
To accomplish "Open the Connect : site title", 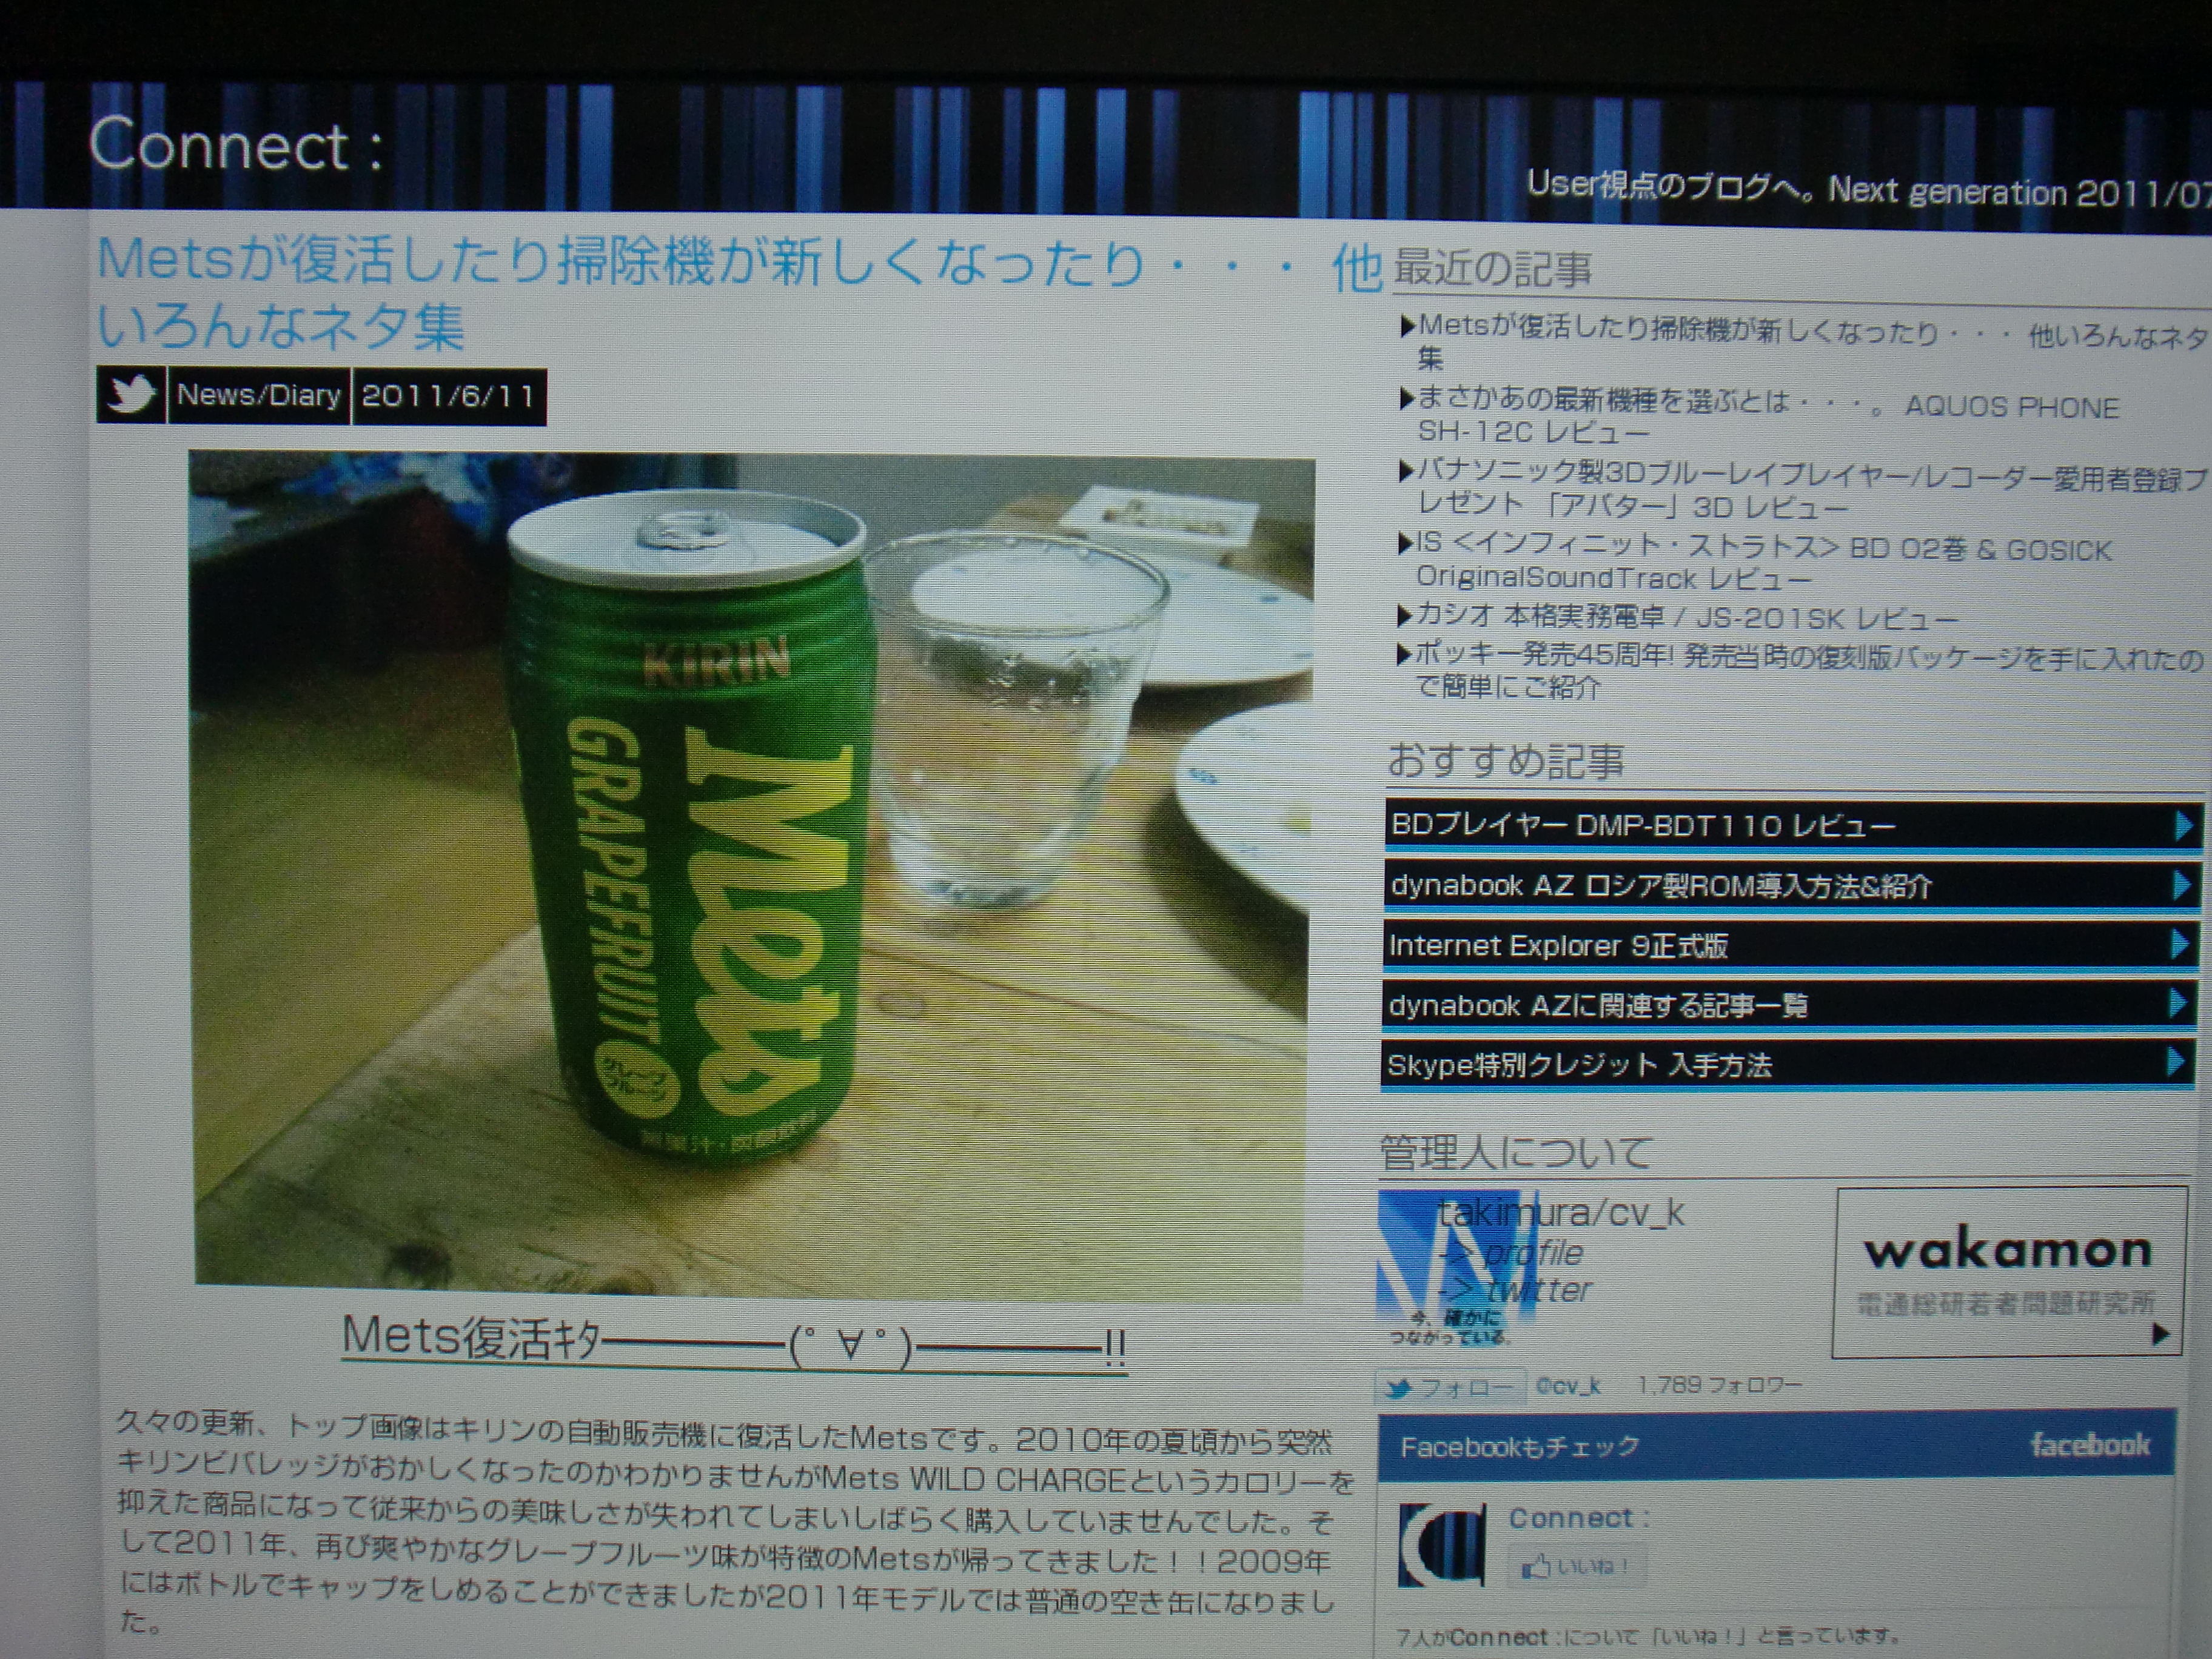I will (236, 145).
